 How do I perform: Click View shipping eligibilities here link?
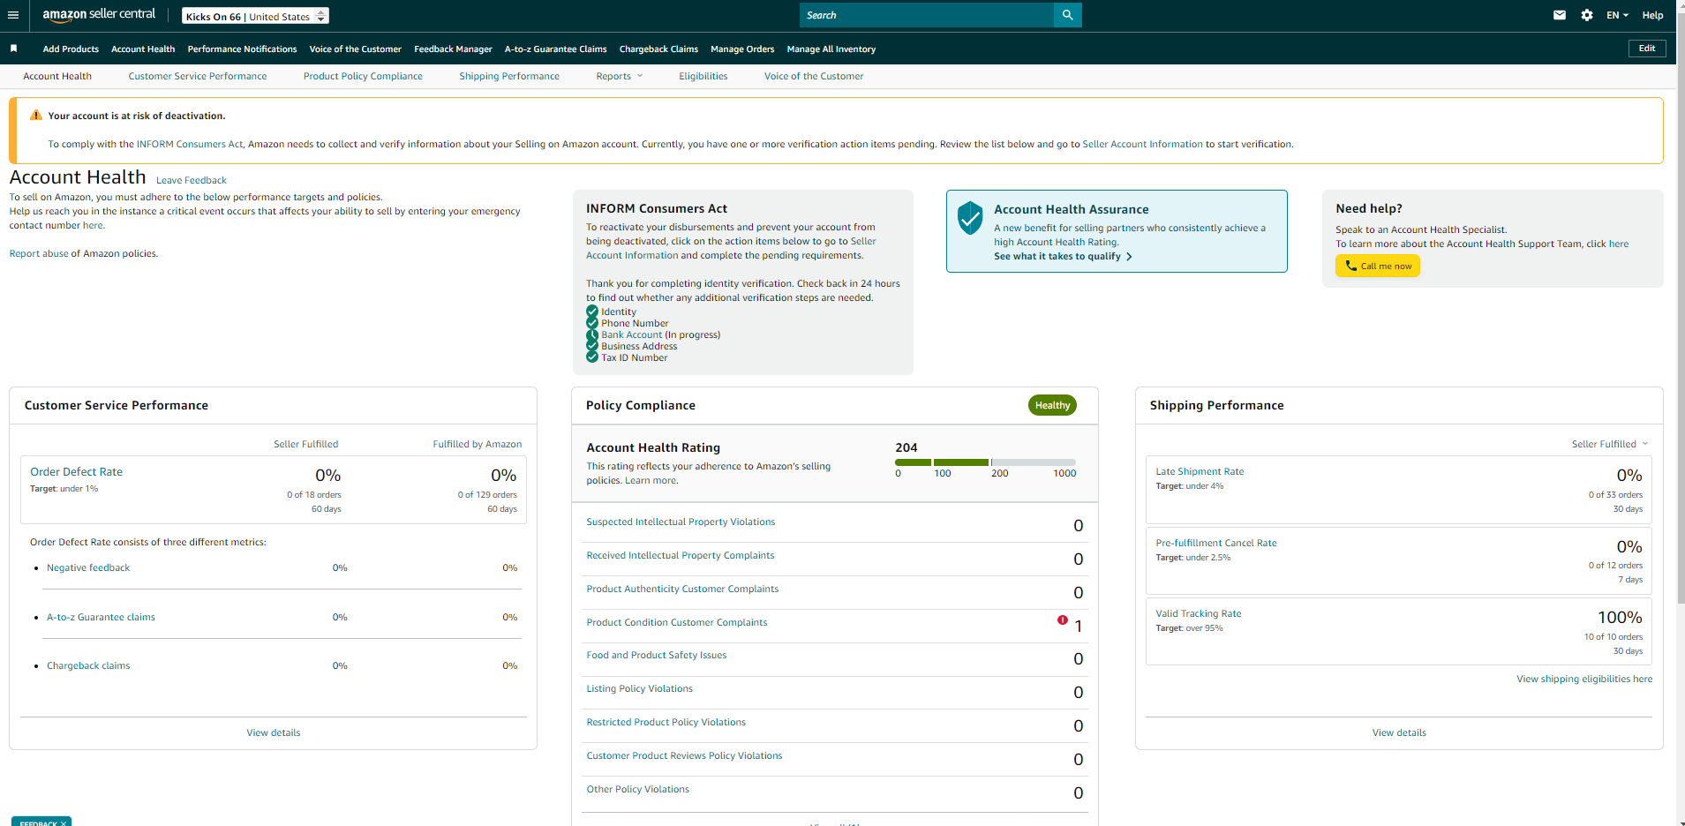tap(1584, 680)
